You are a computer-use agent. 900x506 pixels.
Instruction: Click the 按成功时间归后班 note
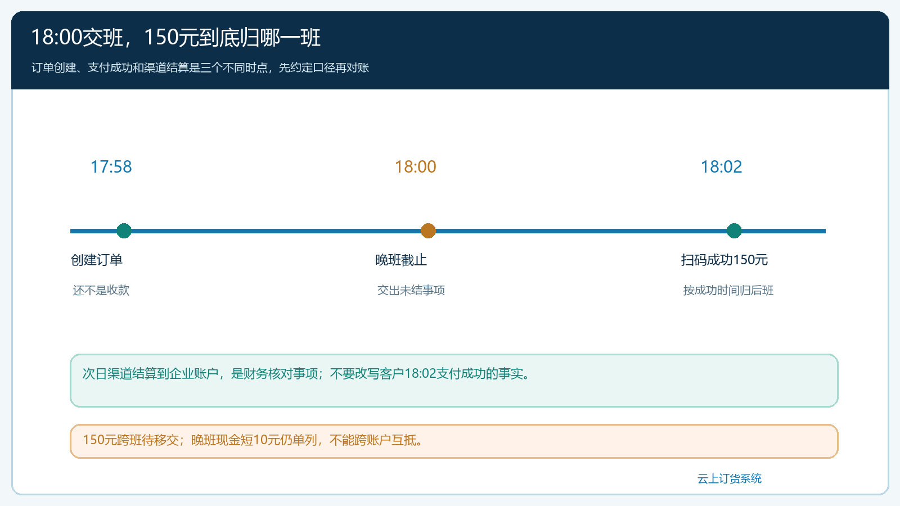click(728, 290)
